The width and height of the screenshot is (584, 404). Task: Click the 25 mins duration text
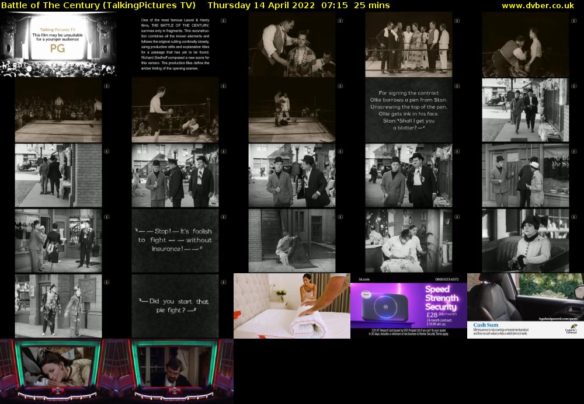[x=371, y=5]
